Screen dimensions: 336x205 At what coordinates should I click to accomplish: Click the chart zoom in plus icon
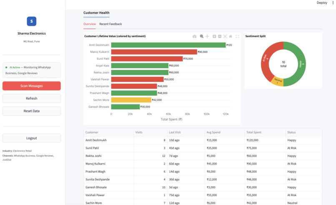click(x=214, y=36)
